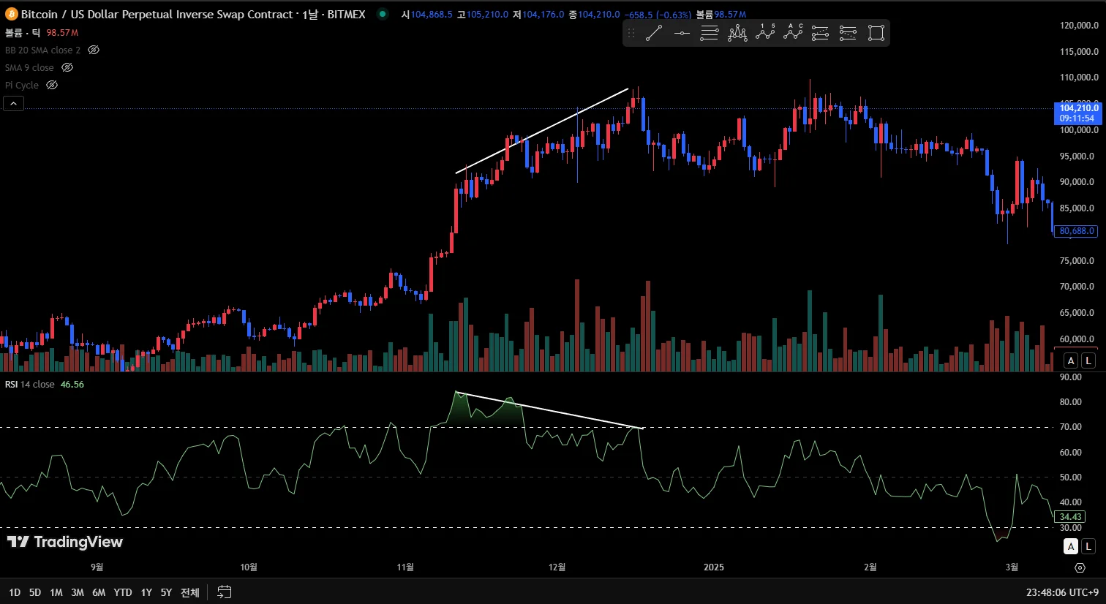Switch to the 3M time range
The height and width of the screenshot is (604, 1106).
(78, 592)
